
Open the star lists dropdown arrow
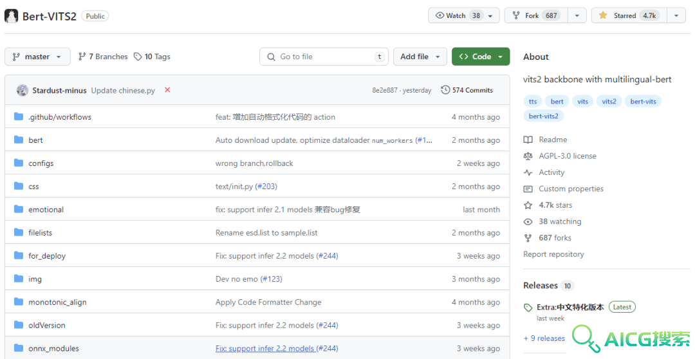click(676, 15)
